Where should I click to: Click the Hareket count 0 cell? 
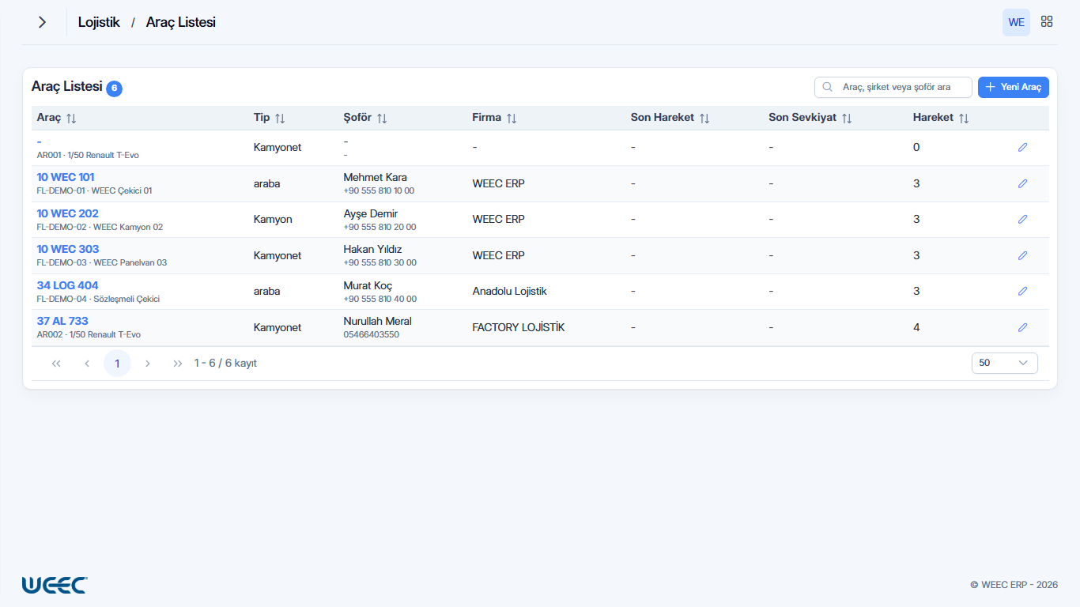point(916,147)
